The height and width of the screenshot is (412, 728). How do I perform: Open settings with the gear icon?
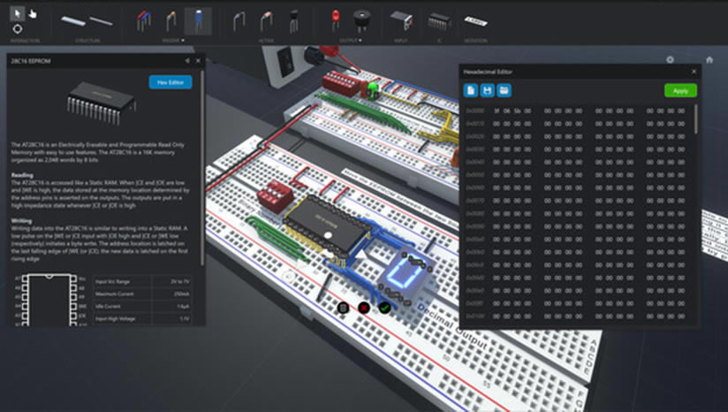pyautogui.click(x=671, y=60)
